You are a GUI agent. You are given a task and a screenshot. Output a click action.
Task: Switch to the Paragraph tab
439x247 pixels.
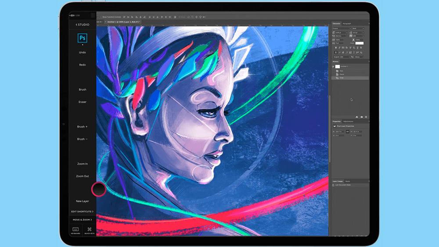tap(347, 24)
